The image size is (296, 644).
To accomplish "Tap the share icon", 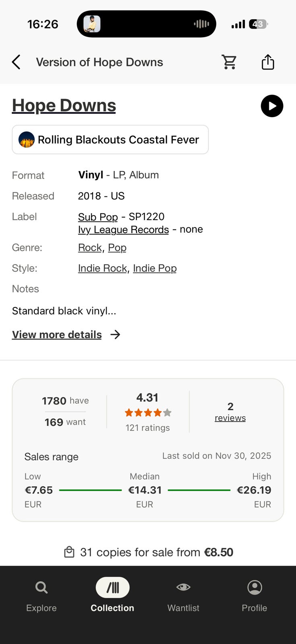I will click(268, 62).
